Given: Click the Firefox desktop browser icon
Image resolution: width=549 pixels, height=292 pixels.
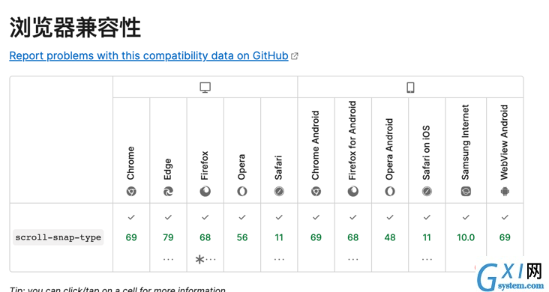Looking at the screenshot, I should (x=205, y=191).
